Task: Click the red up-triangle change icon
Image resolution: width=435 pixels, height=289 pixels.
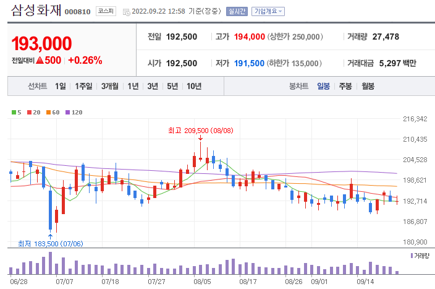Action: [x=40, y=60]
